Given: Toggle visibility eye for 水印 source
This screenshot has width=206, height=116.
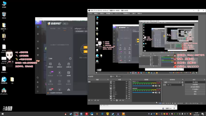Looking at the screenshot, I should click(126, 88).
